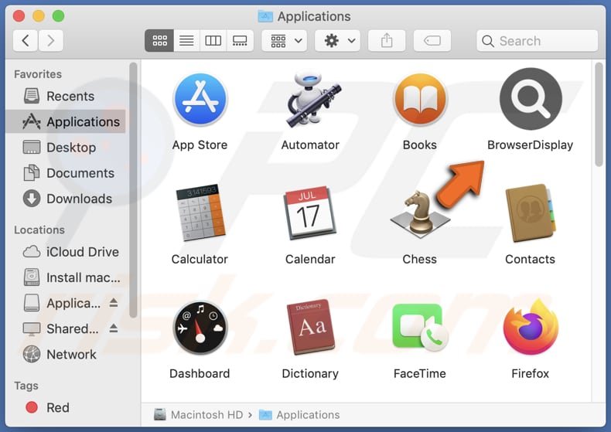Select the BrowserDisplay application icon
611x432 pixels.
click(531, 99)
